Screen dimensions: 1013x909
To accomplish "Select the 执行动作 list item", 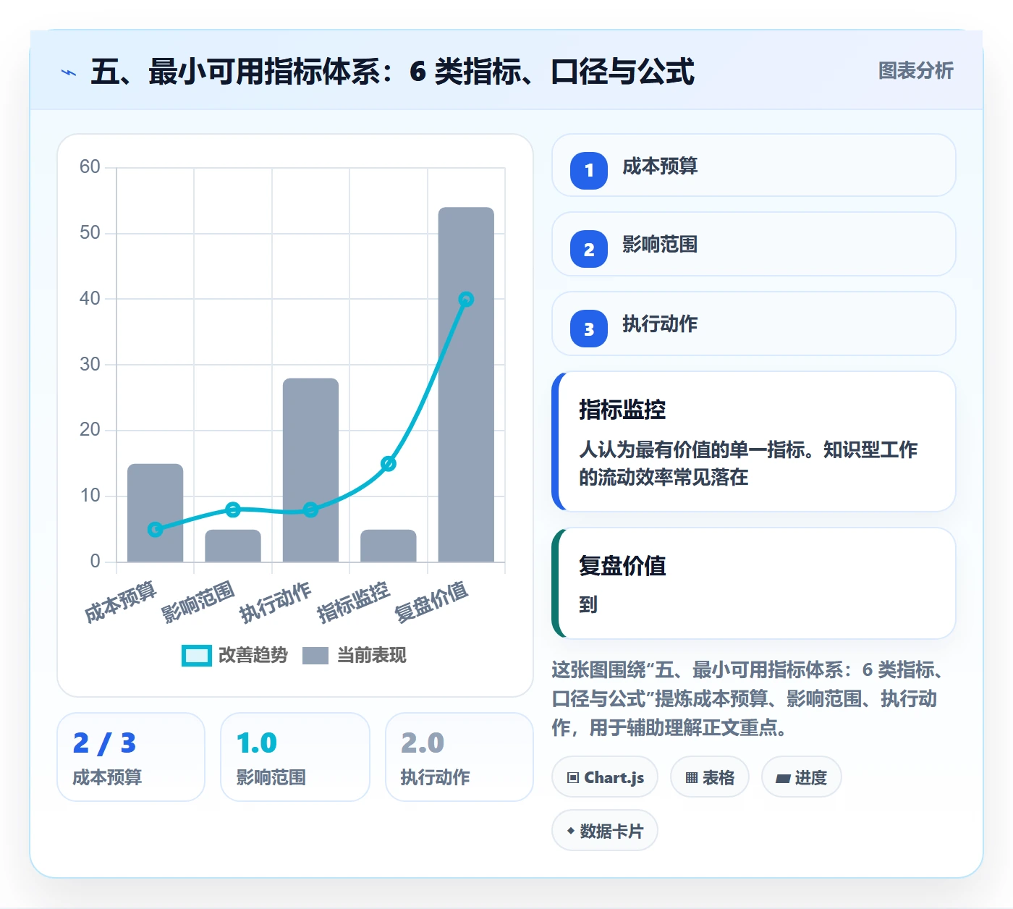I will point(753,324).
